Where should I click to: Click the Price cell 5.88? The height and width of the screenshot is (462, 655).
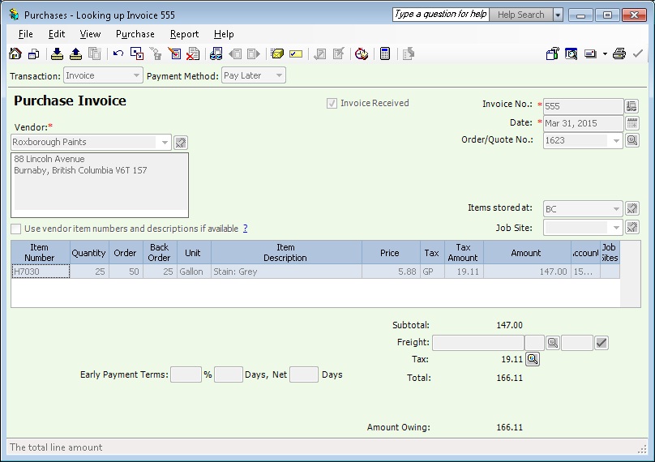pyautogui.click(x=391, y=272)
